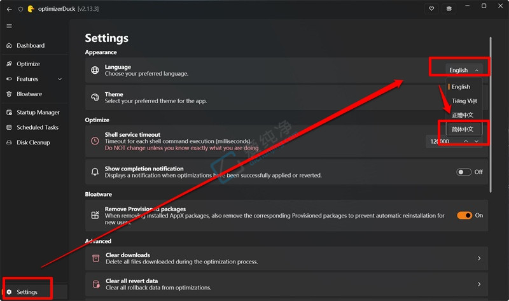Disable Remove Provisioned packages toggle
This screenshot has height=301, width=509.
click(464, 215)
